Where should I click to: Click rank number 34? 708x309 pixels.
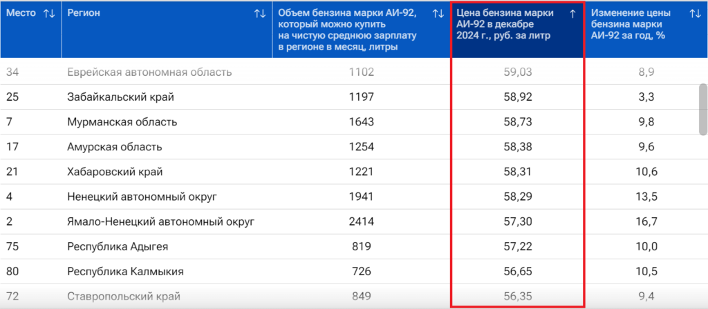click(x=12, y=72)
